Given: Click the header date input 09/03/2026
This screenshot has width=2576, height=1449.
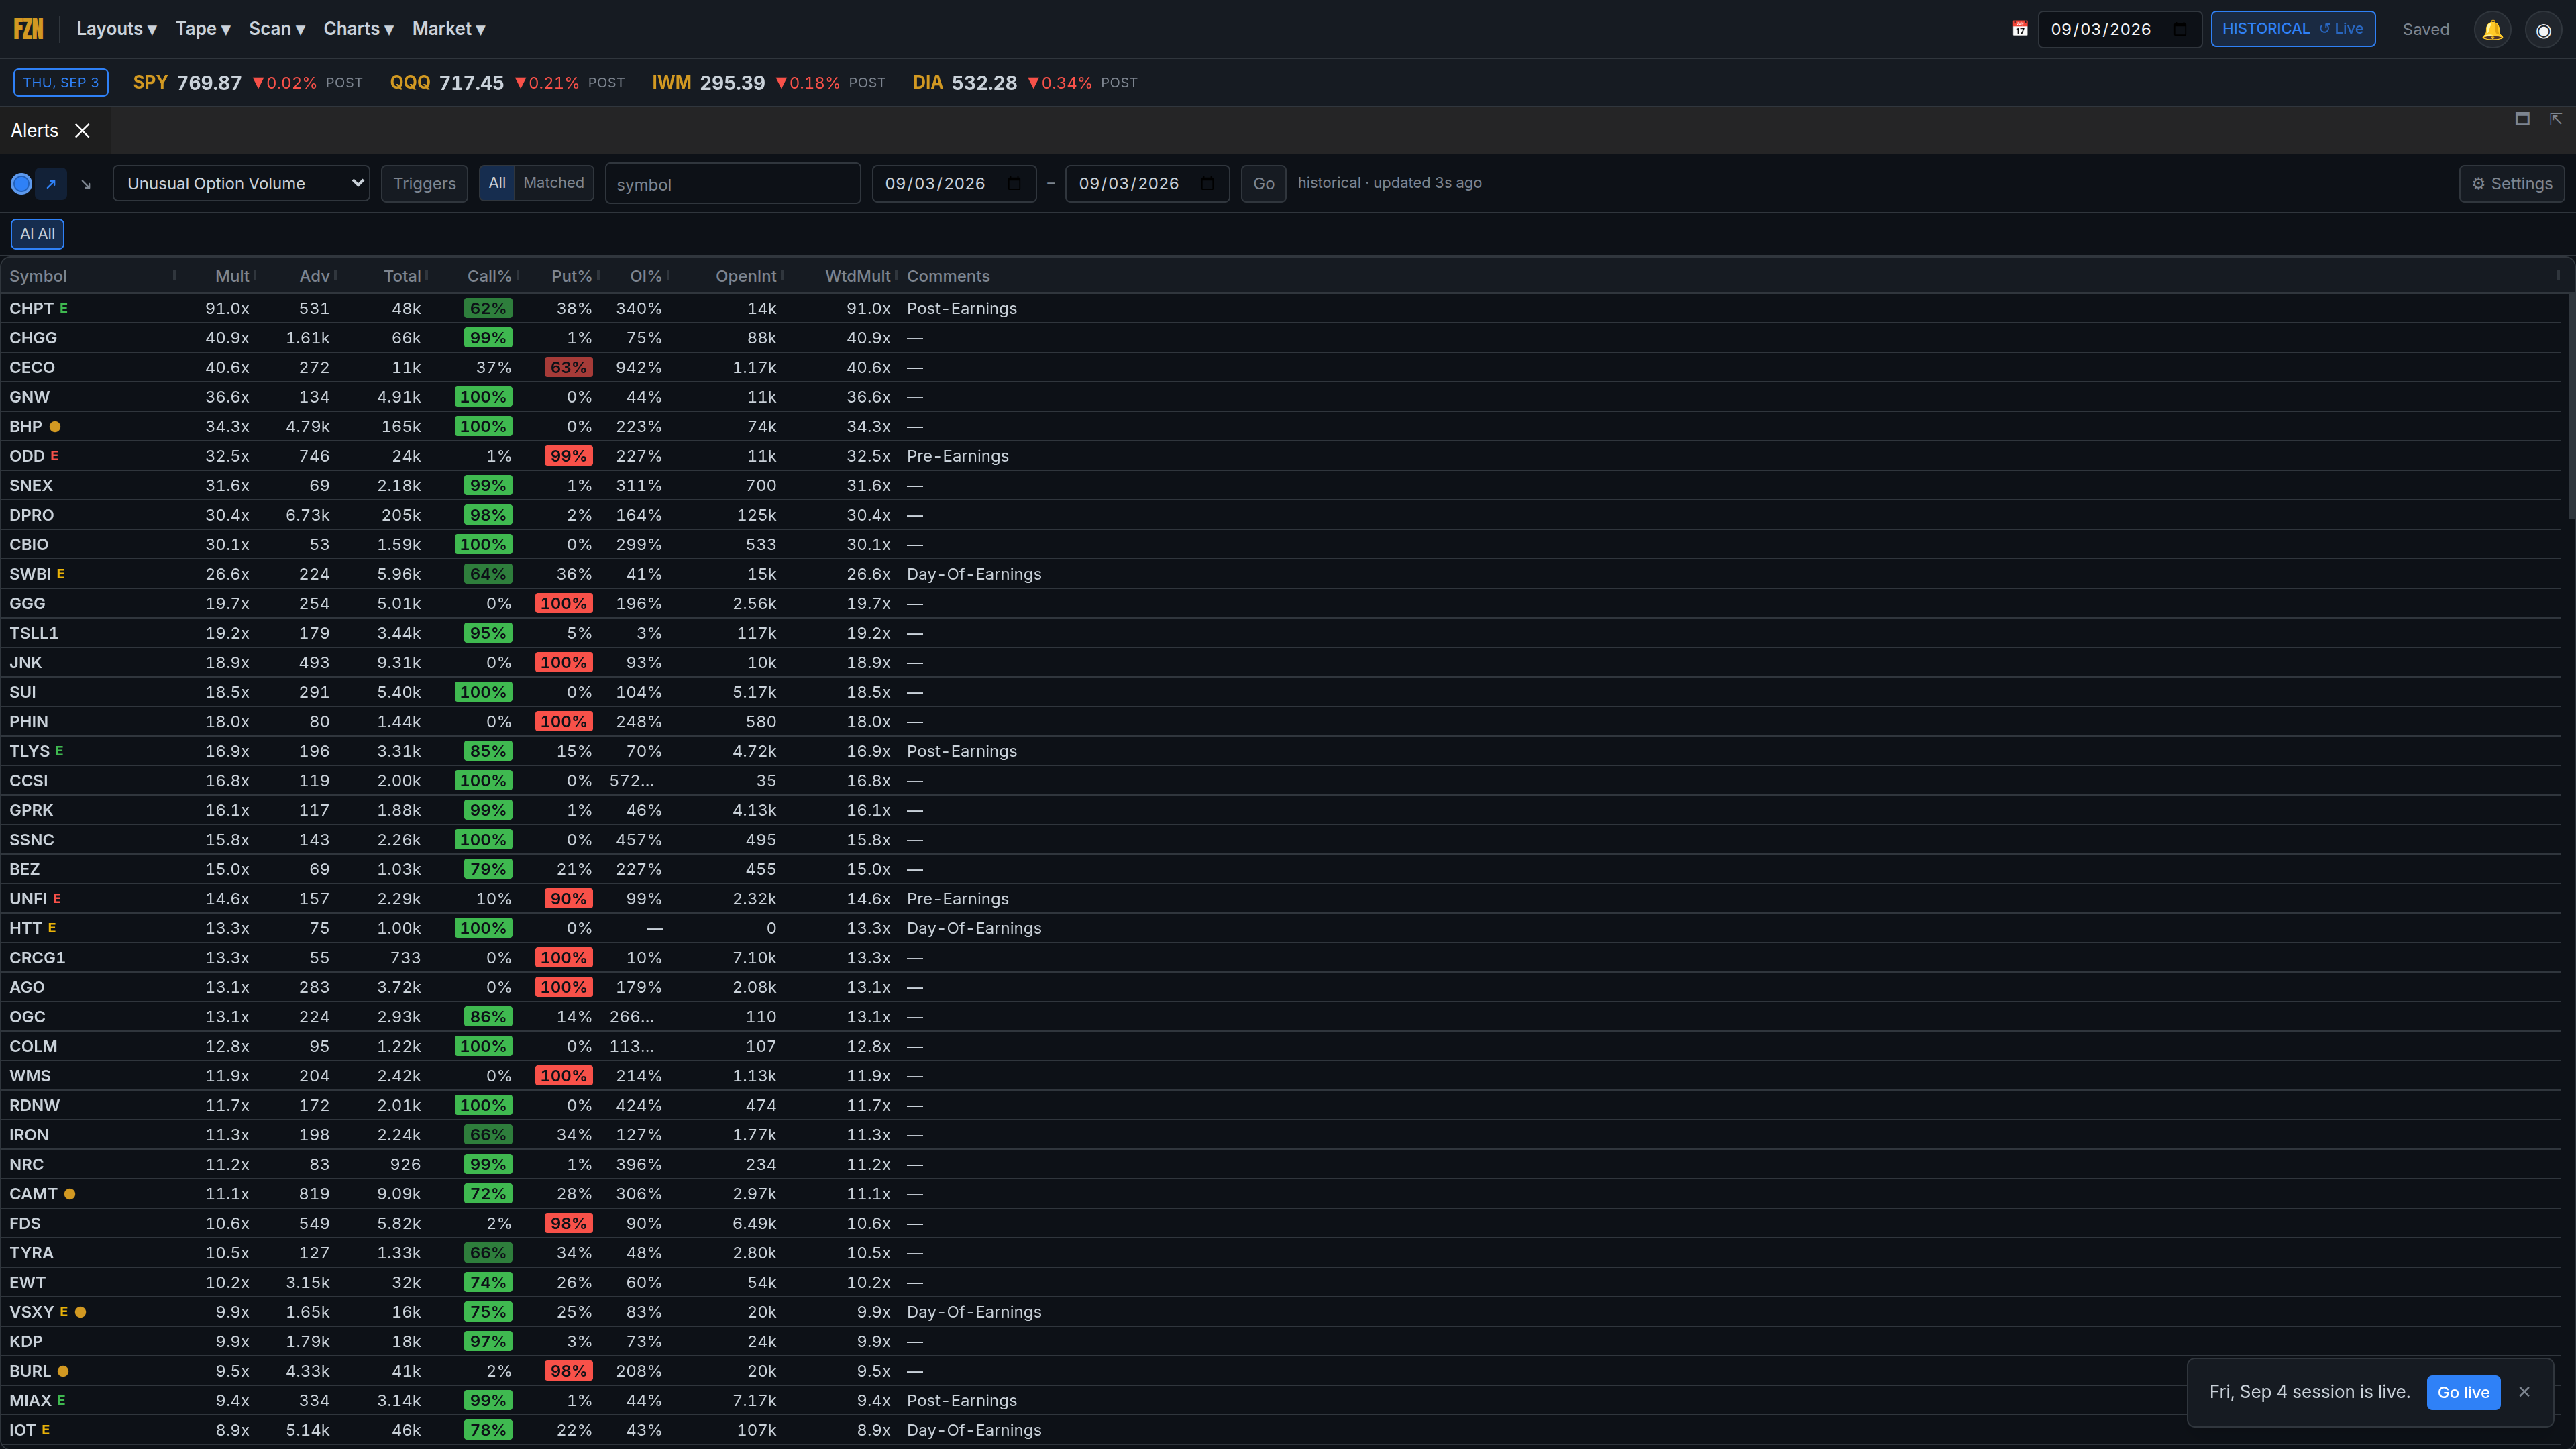Looking at the screenshot, I should click(x=2120, y=29).
